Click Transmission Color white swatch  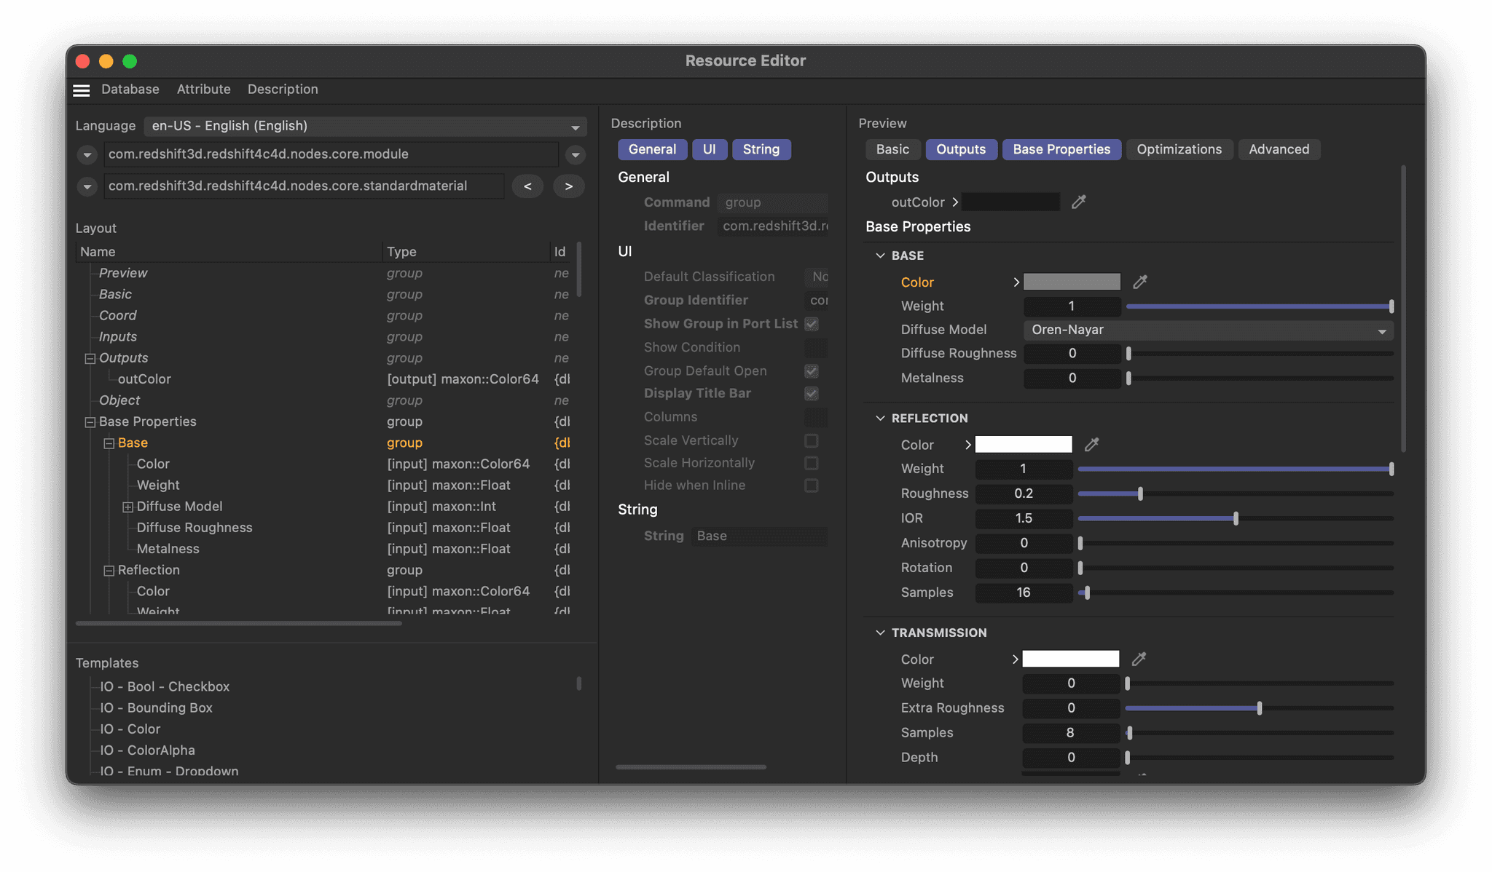1071,659
